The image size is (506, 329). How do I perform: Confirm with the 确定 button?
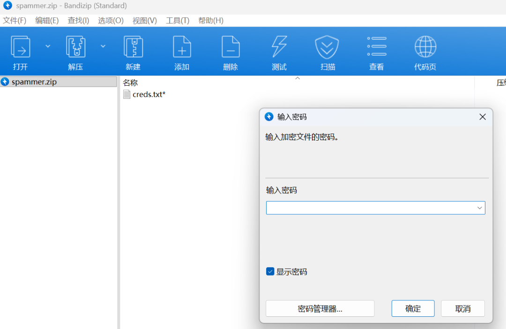tap(413, 309)
